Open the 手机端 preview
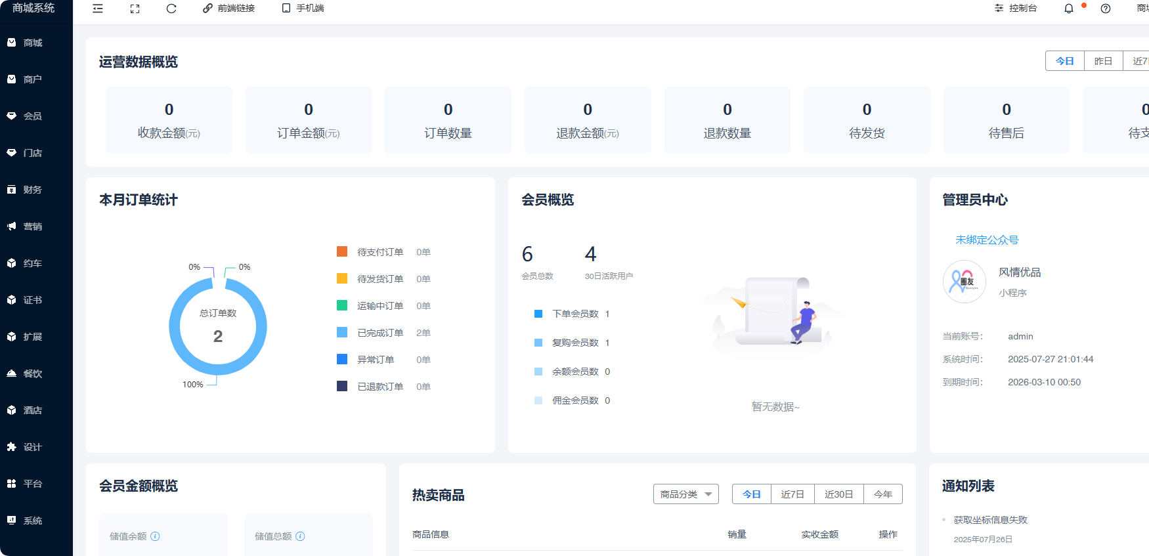This screenshot has height=556, width=1149. pyautogui.click(x=303, y=9)
